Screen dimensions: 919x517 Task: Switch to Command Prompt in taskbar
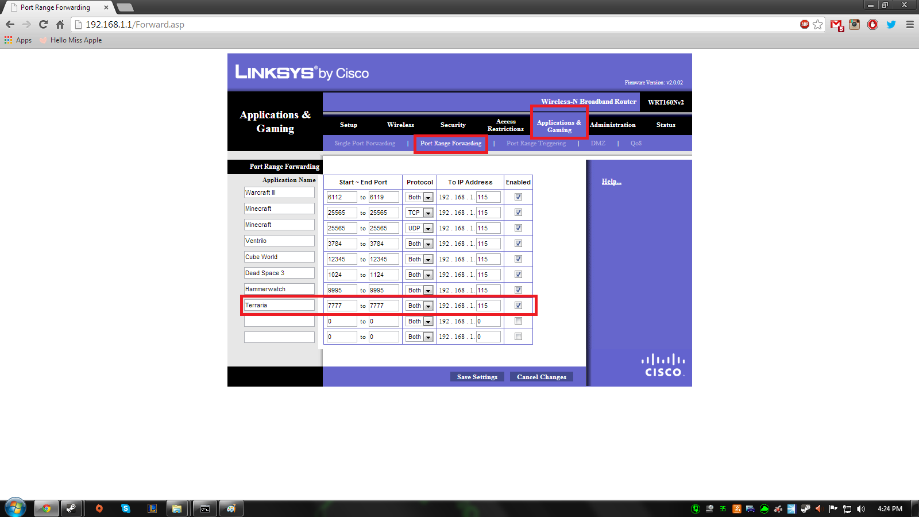click(x=204, y=508)
